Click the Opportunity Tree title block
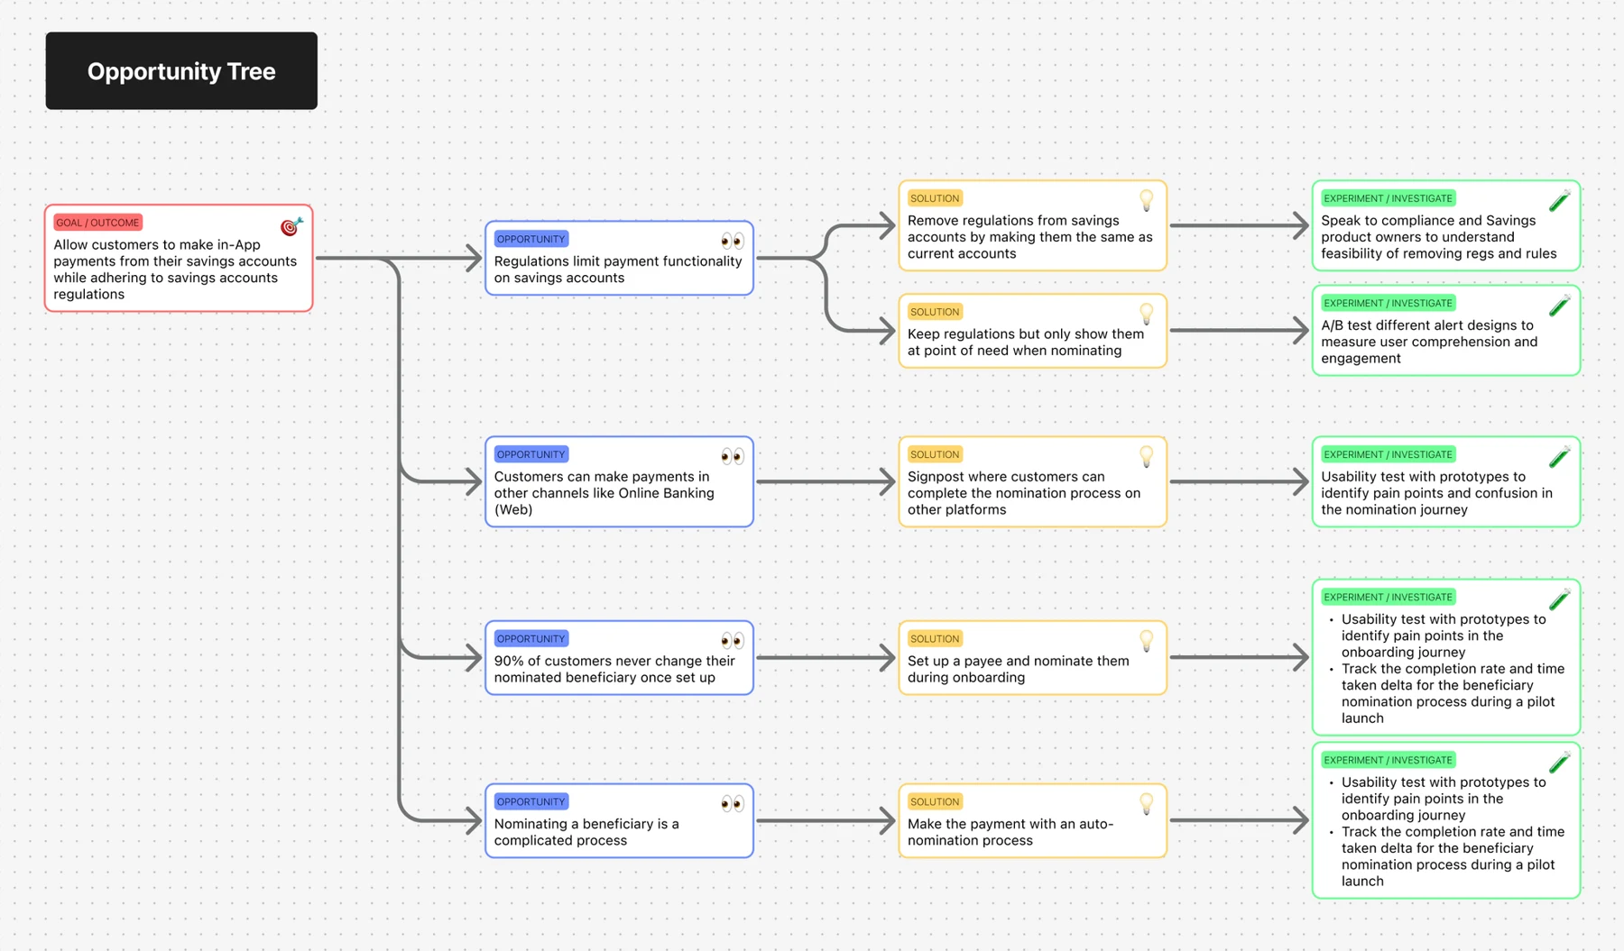1624x951 pixels. pos(181,71)
